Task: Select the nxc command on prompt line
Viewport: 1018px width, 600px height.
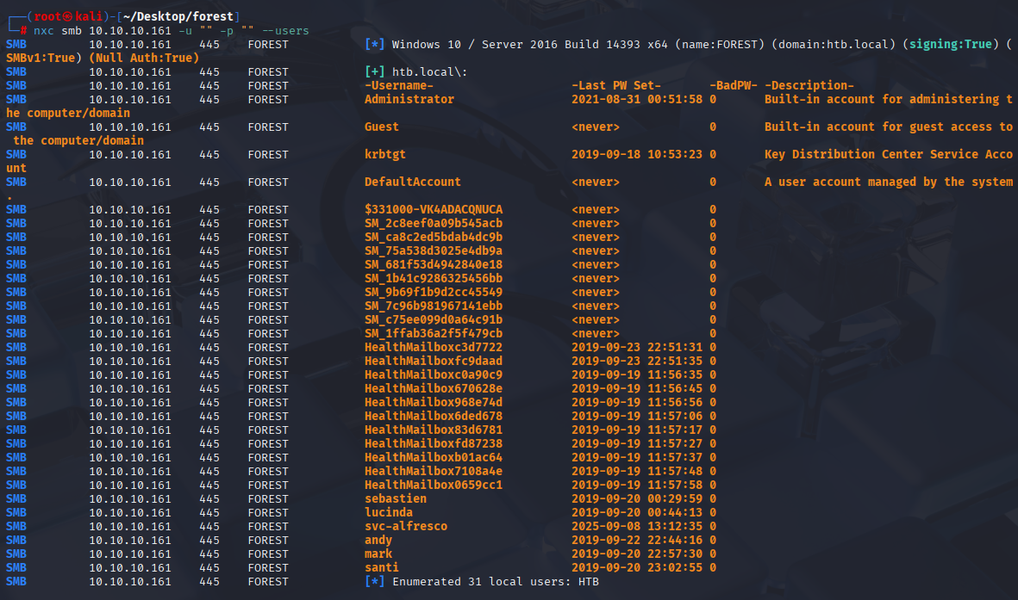Action: click(x=43, y=30)
